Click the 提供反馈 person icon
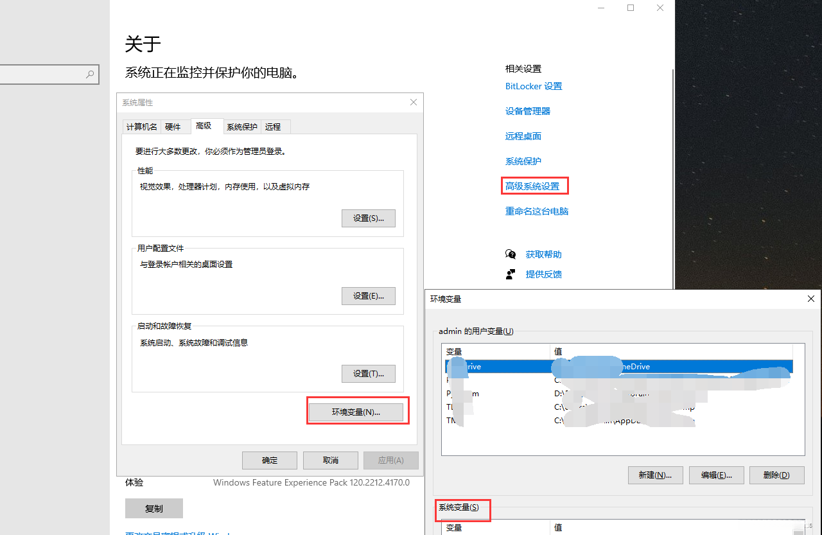Viewport: 822px width, 535px height. 511,274
